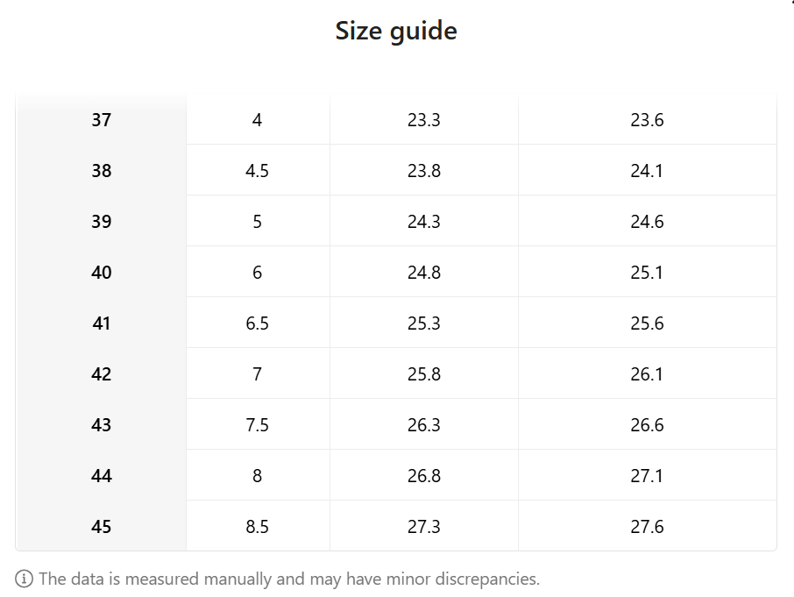Select the 27.6 measurement cell

647,527
